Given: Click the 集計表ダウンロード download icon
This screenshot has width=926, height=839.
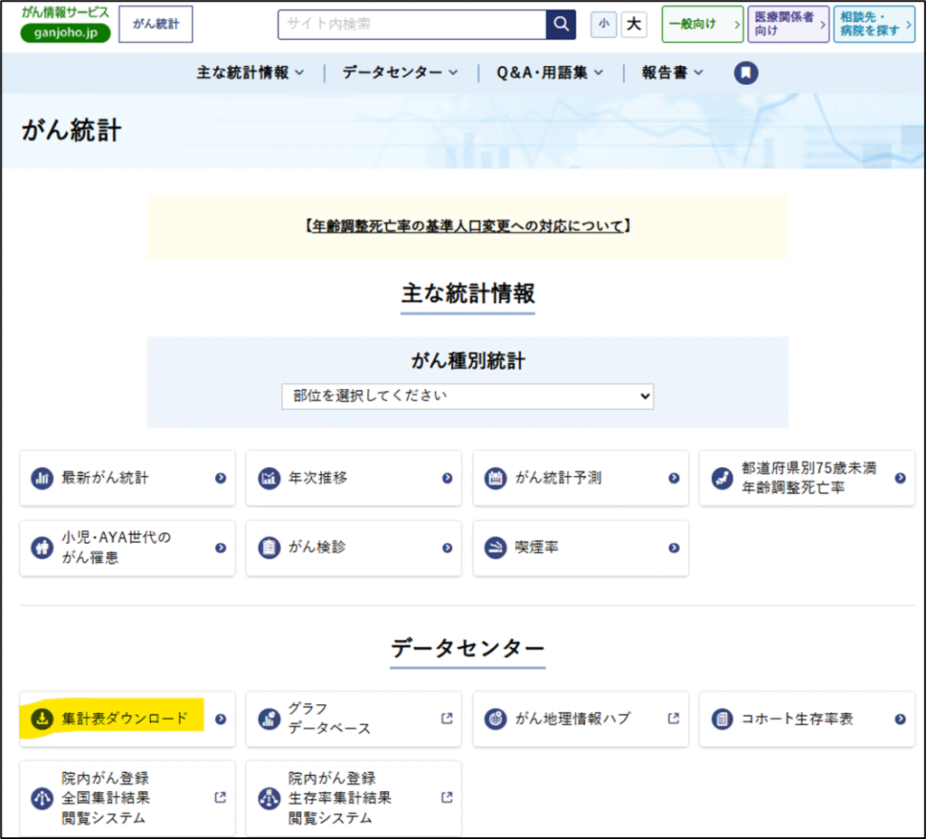Looking at the screenshot, I should pos(42,719).
